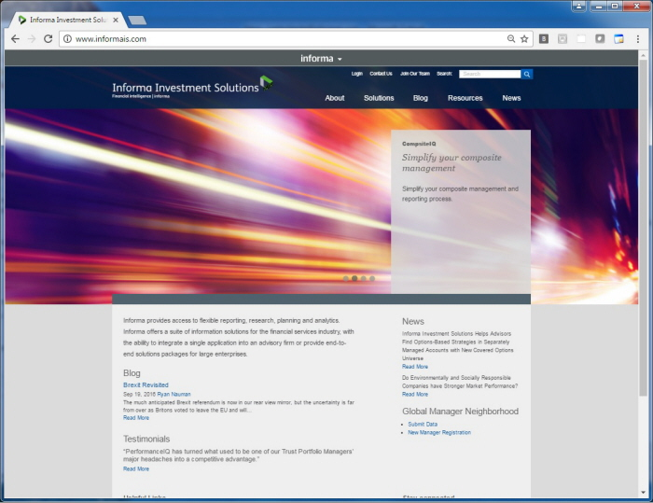This screenshot has width=653, height=503.
Task: Reload the page with the refresh icon
Action: tap(48, 39)
